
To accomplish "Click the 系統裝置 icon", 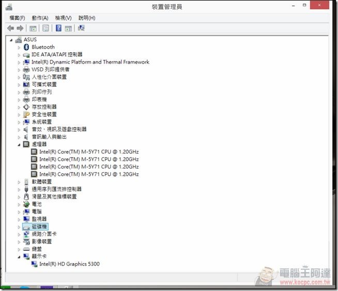I will pos(26,122).
